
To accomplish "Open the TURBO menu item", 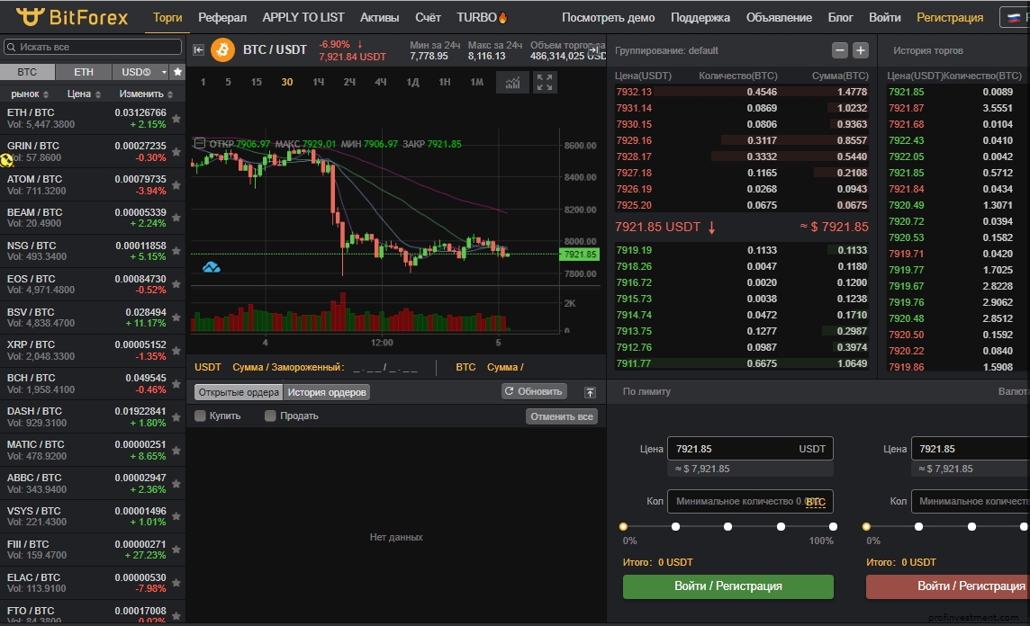I will [x=483, y=18].
